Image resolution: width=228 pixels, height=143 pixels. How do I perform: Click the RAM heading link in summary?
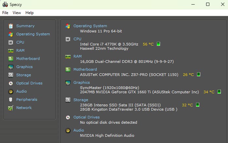(77, 56)
